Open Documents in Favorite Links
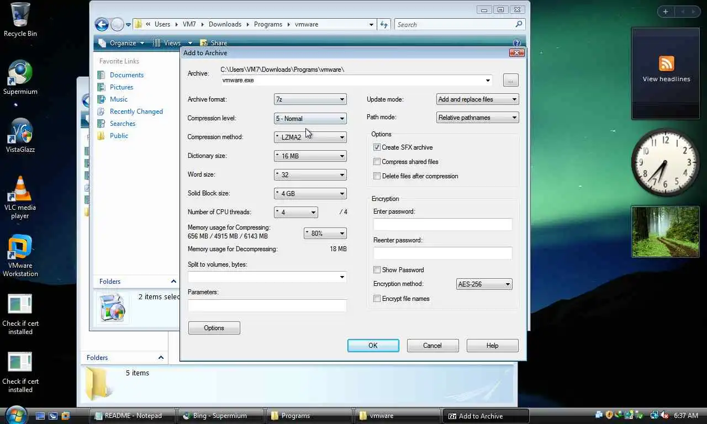 (126, 75)
